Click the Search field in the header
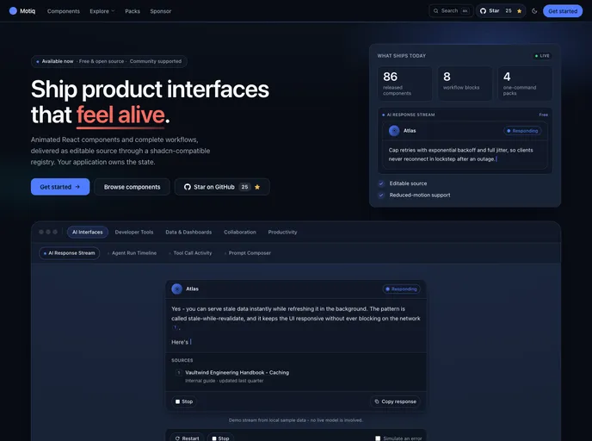592x441 pixels. pos(451,11)
